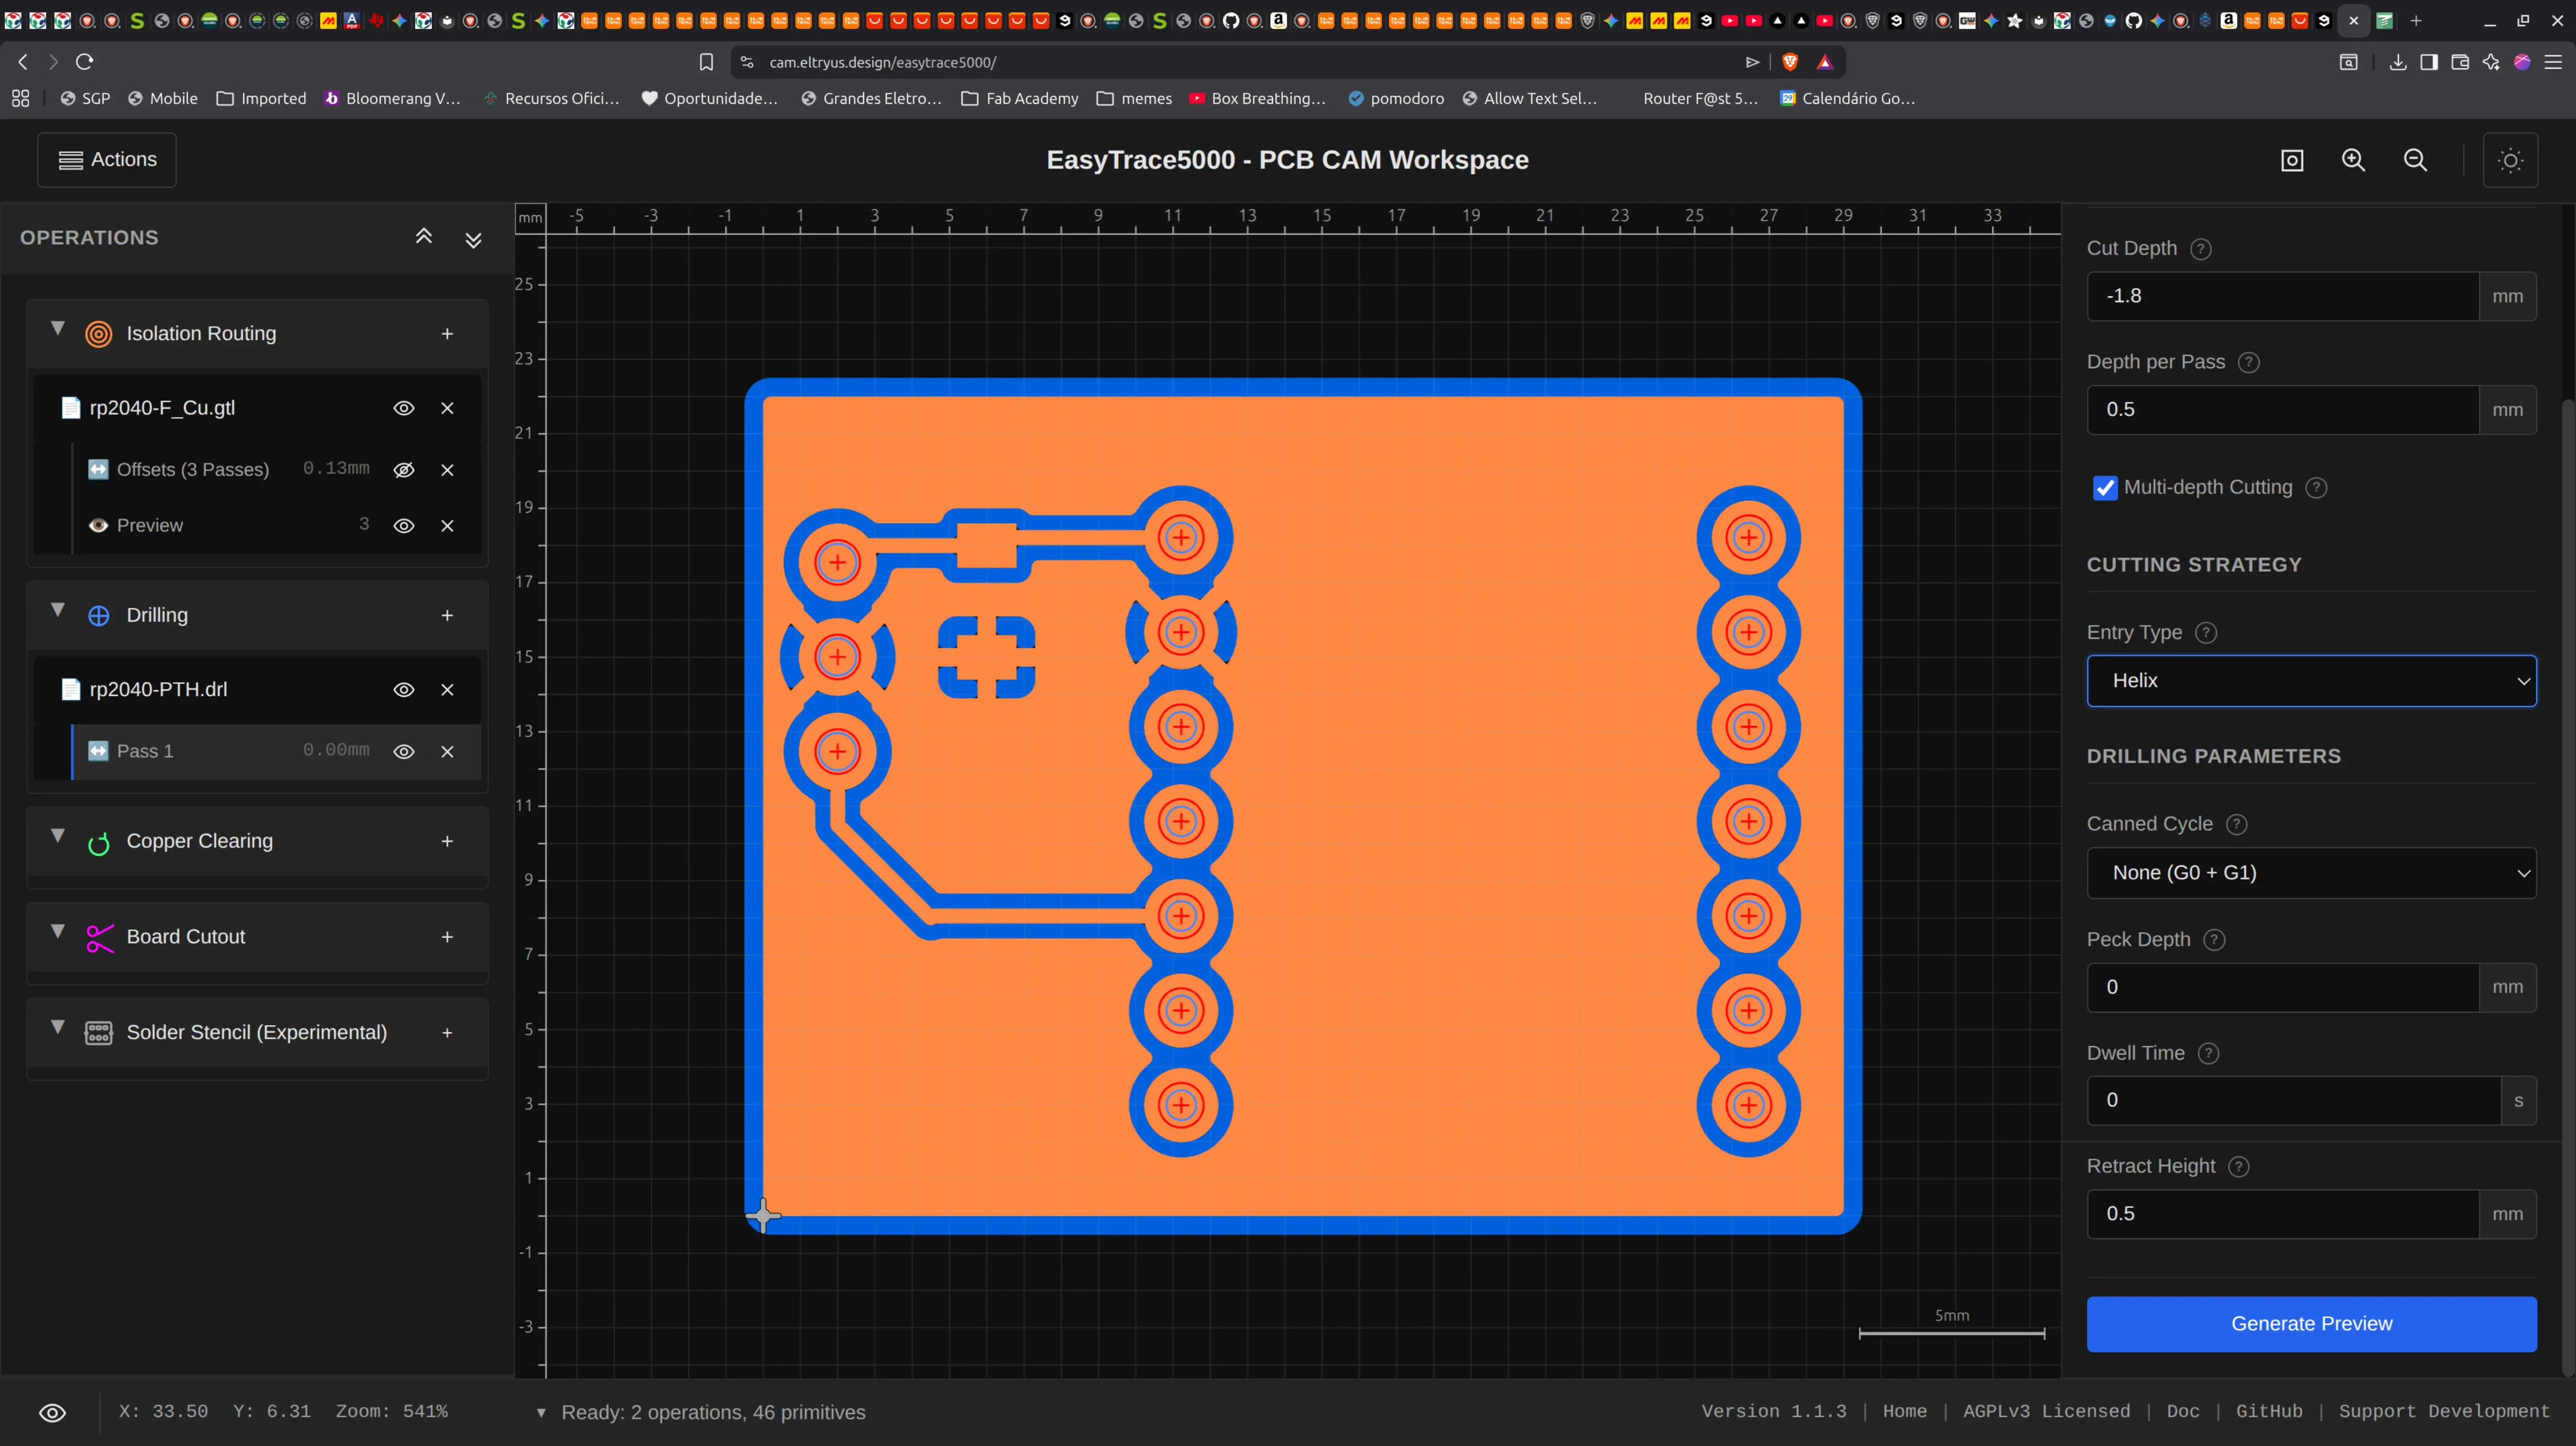Open the Actions menu
The width and height of the screenshot is (2576, 1446).
click(x=107, y=160)
